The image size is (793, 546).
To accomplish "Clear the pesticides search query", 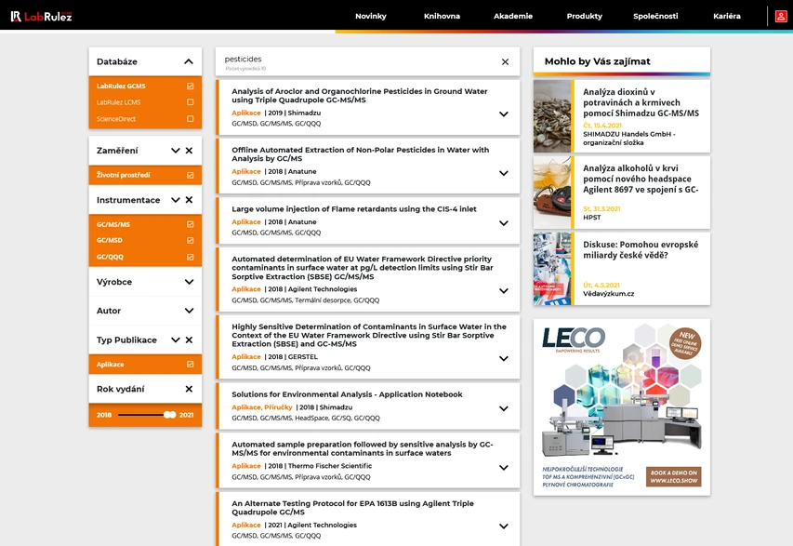I will tap(505, 62).
